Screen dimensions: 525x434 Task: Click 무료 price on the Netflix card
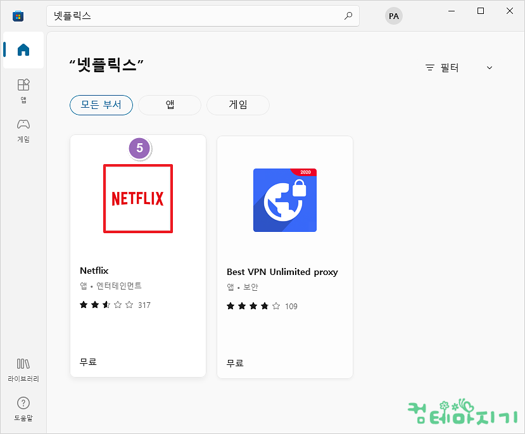tap(88, 362)
